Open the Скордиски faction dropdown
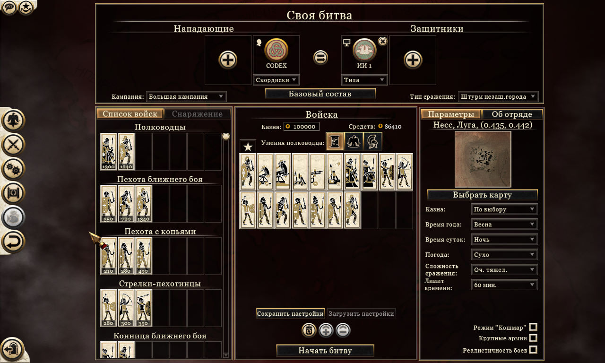The height and width of the screenshot is (363, 605). (x=277, y=80)
